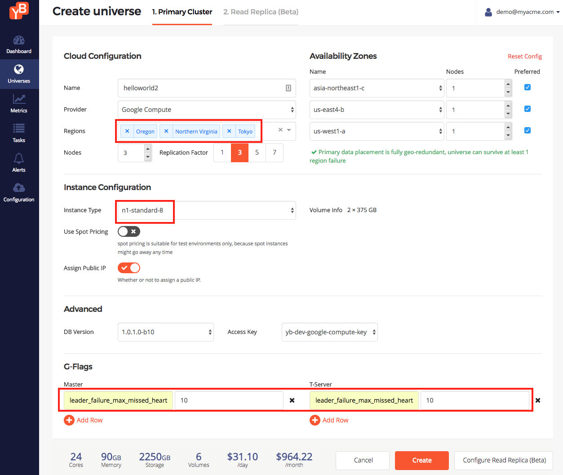Open the DB Version dropdown

pyautogui.click(x=165, y=332)
